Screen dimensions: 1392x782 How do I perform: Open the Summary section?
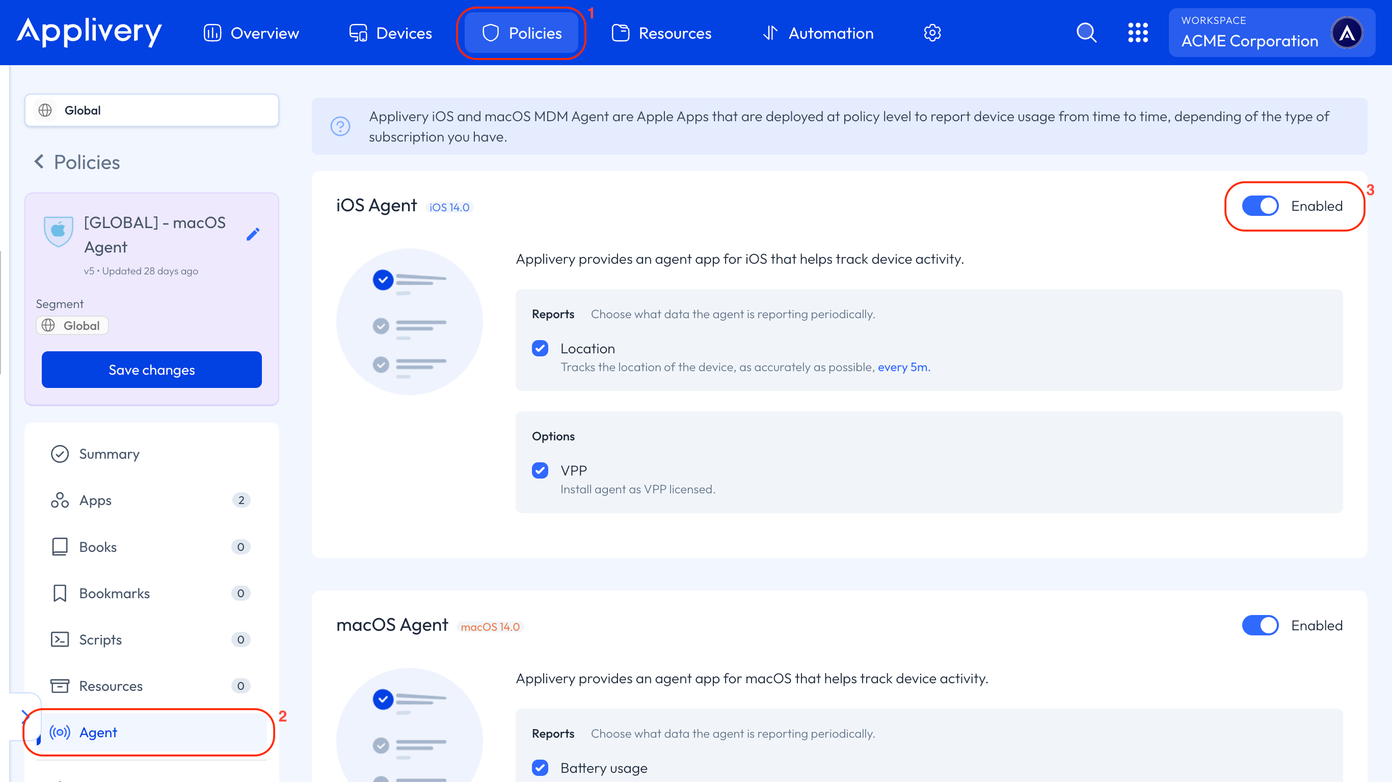pos(152,454)
